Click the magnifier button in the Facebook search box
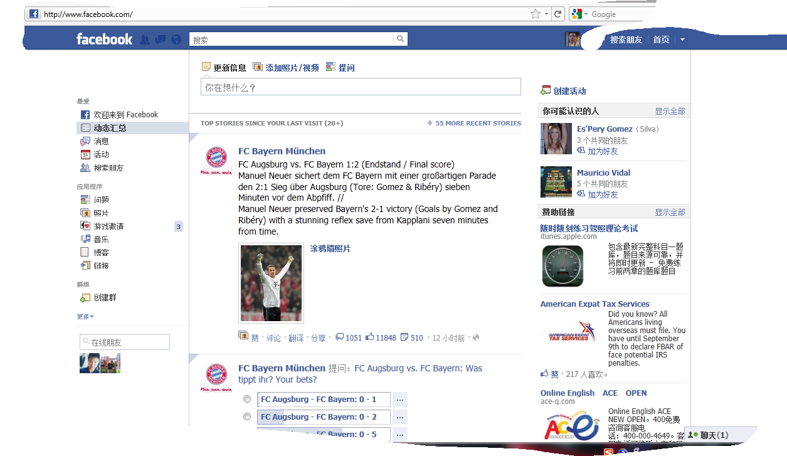Screen dimensions: 787x456 pos(400,39)
